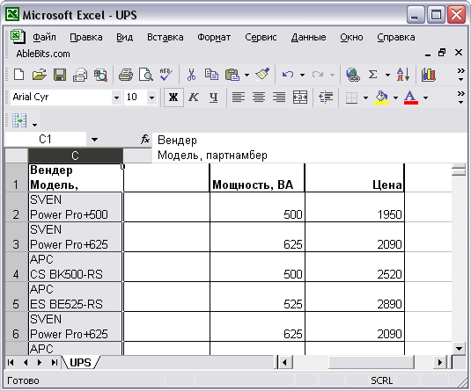Launch the Chart Wizard icon

coord(428,75)
